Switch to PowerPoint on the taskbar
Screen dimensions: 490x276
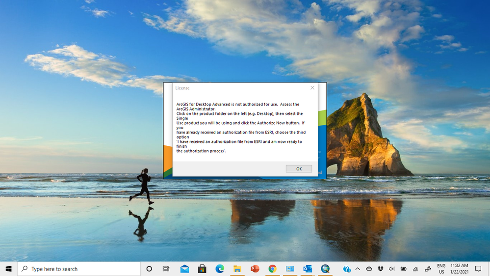255,269
